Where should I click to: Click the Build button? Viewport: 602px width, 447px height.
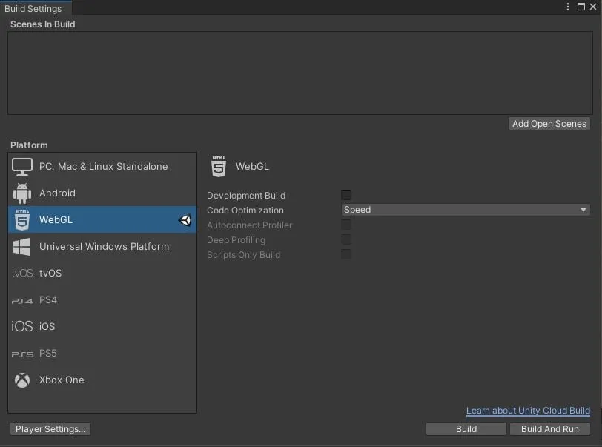coord(466,429)
